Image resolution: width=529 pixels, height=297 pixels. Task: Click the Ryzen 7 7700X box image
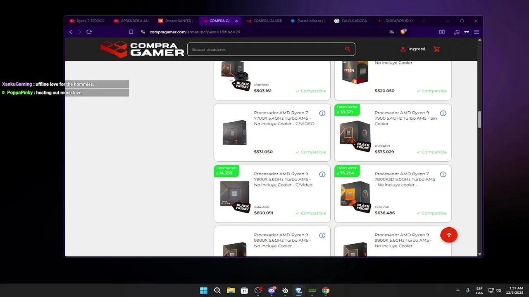click(235, 133)
